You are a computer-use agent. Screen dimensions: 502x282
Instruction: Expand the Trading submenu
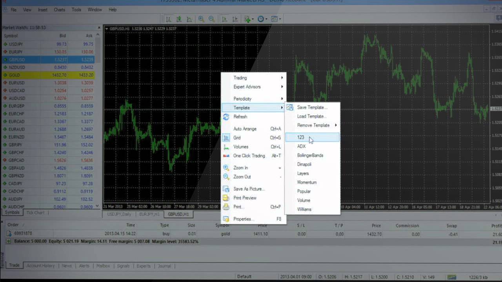[x=253, y=78]
